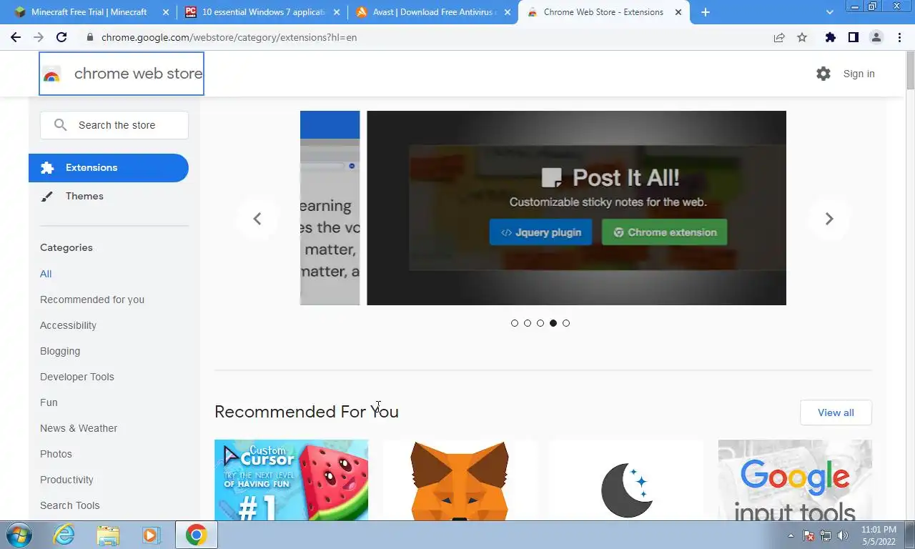
Task: Click the network tray icon
Action: tap(826, 535)
